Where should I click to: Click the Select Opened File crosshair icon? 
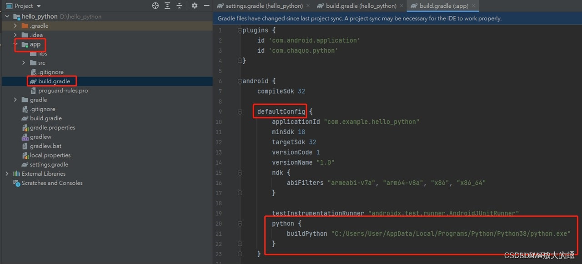pos(155,6)
